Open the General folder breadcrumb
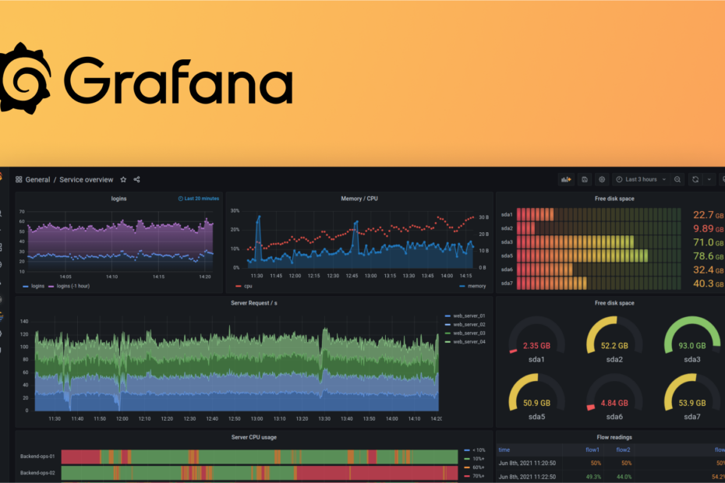This screenshot has width=725, height=483. [37, 180]
